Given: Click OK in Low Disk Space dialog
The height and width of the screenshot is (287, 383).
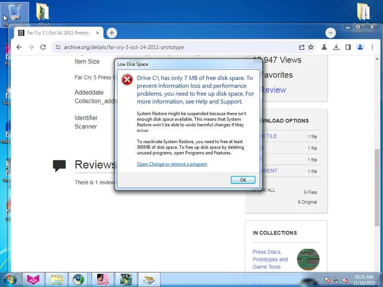Looking at the screenshot, I should point(243,180).
